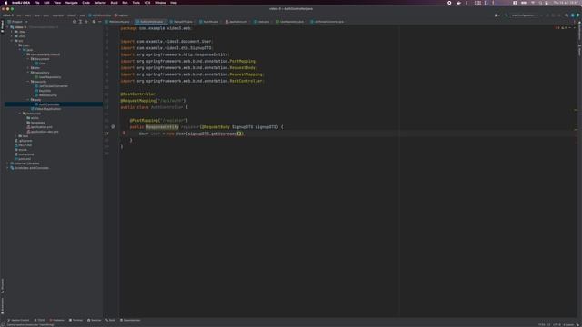Viewport: 582px width, 327px height.
Task: Open TODO tool window
Action: pos(40,320)
